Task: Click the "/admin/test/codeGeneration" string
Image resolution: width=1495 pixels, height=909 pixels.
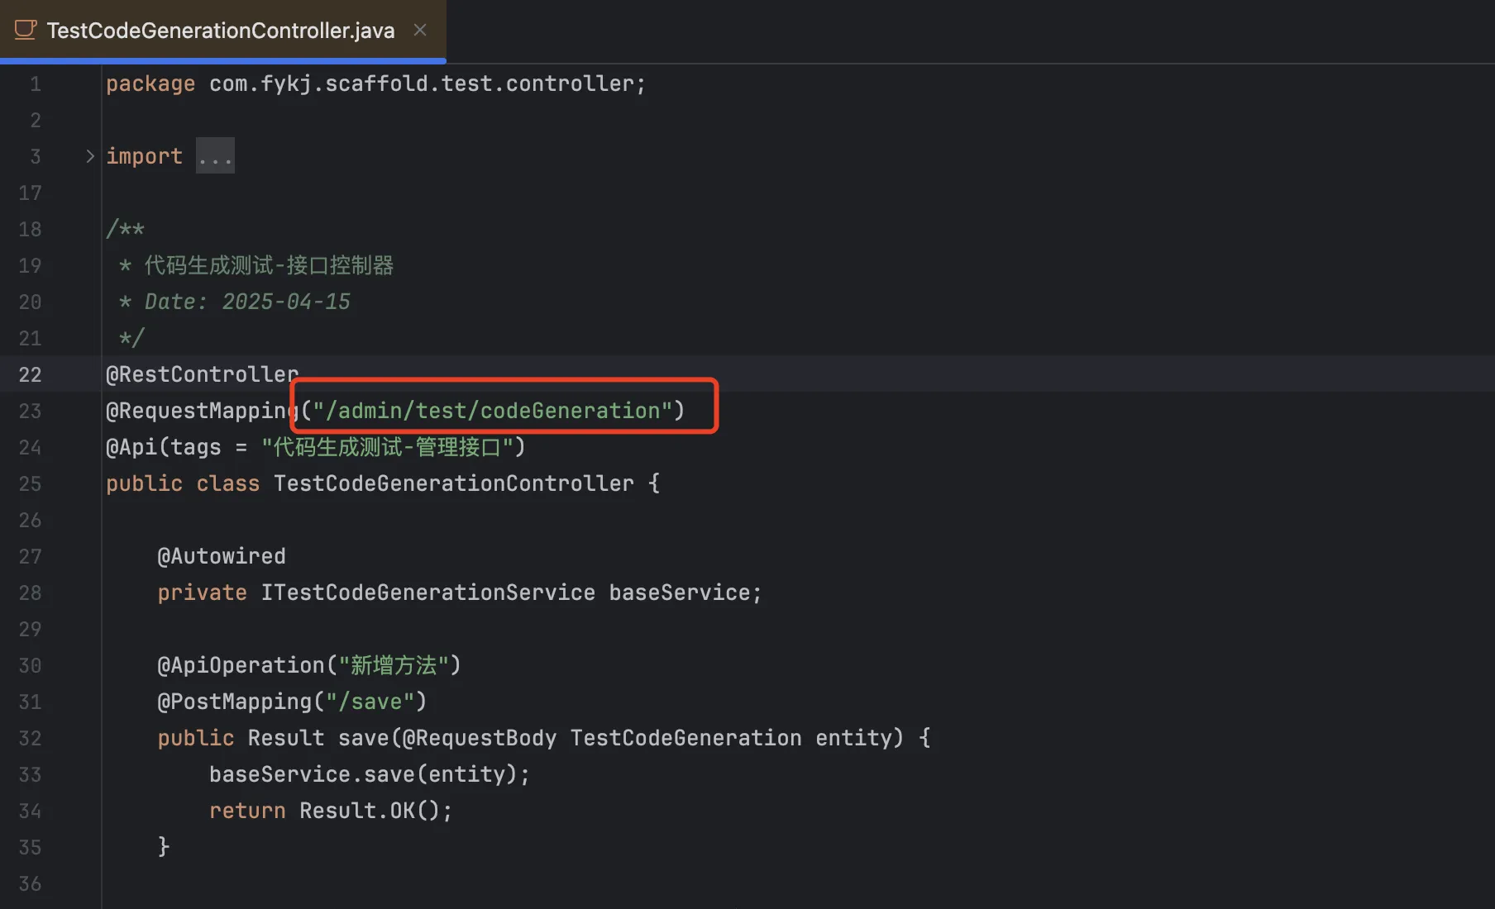Action: point(493,411)
